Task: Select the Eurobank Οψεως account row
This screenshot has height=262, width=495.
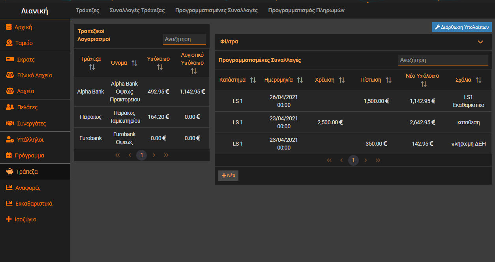Action: pyautogui.click(x=142, y=138)
